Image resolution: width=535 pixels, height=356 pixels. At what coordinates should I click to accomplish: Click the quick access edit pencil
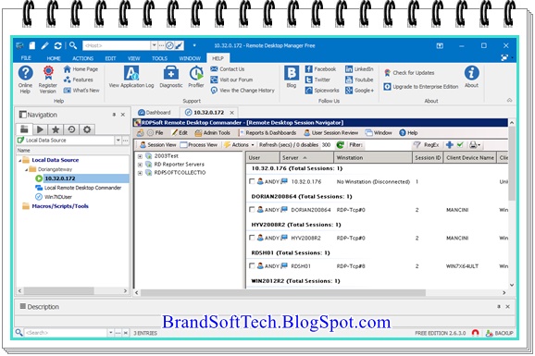(x=44, y=45)
